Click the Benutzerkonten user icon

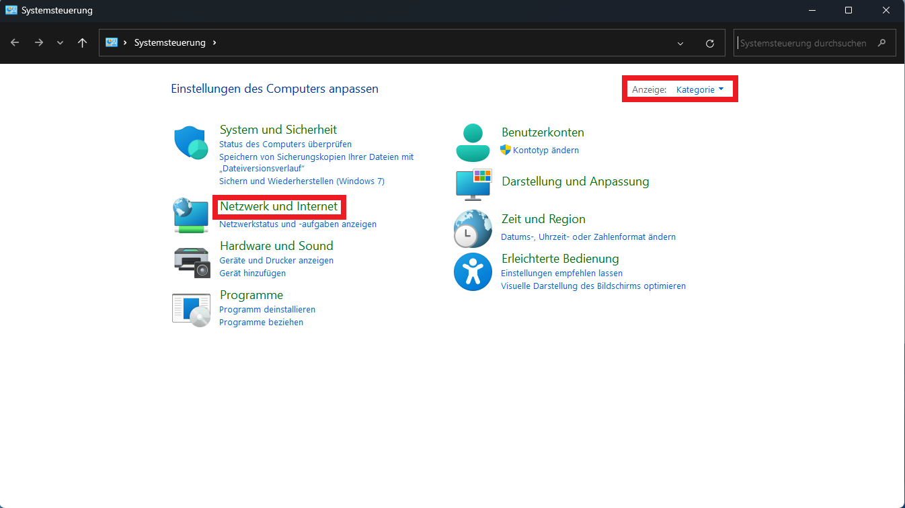[473, 142]
